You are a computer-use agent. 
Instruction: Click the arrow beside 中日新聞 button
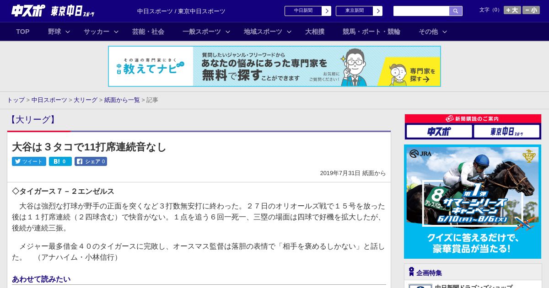(327, 11)
